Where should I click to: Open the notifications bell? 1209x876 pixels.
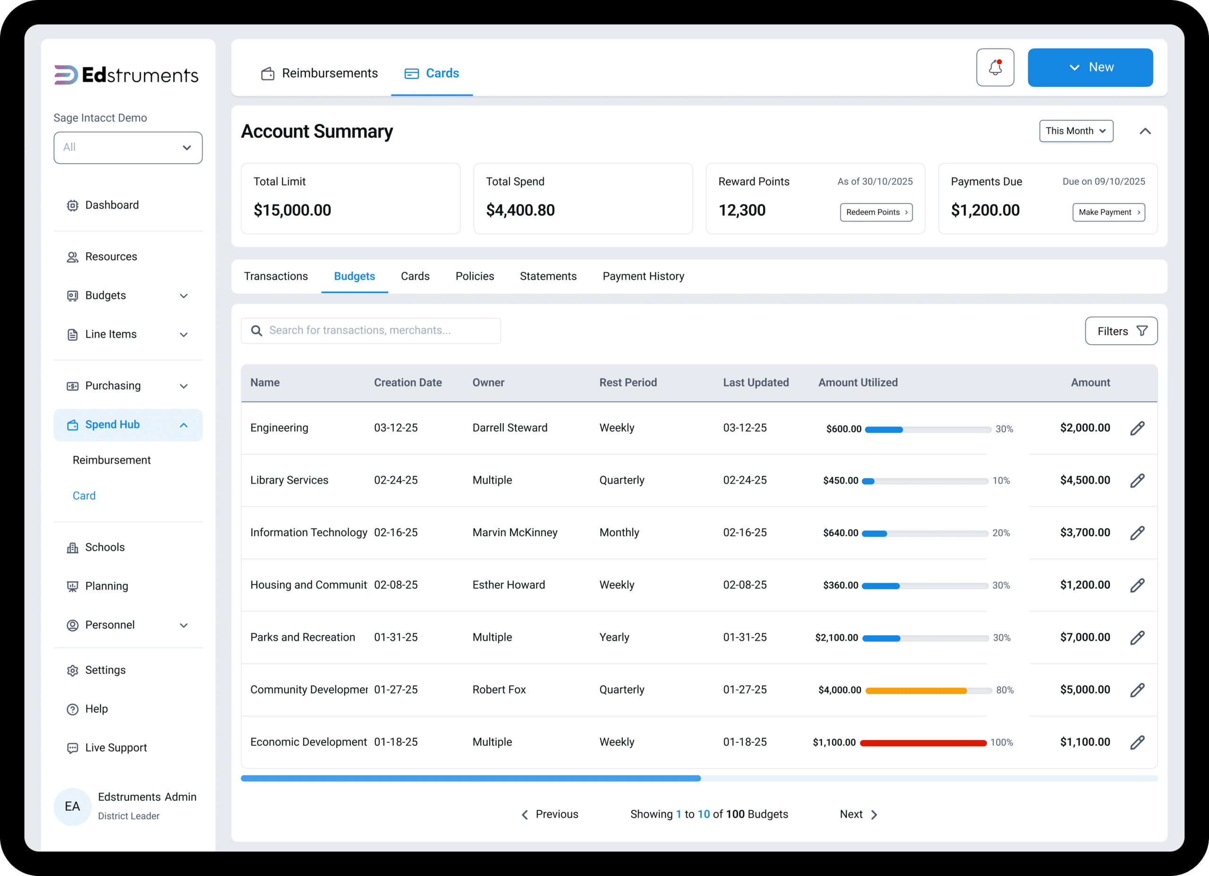tap(995, 68)
